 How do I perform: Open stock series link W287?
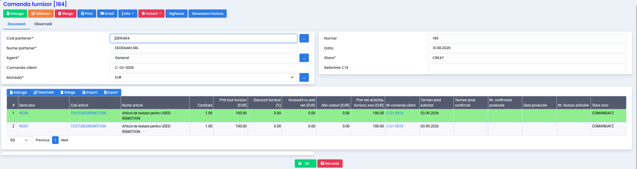tap(24, 126)
